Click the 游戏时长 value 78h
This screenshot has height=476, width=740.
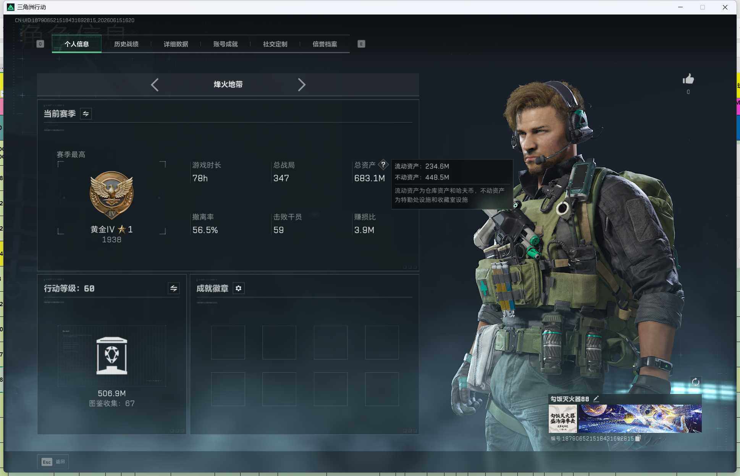click(200, 178)
